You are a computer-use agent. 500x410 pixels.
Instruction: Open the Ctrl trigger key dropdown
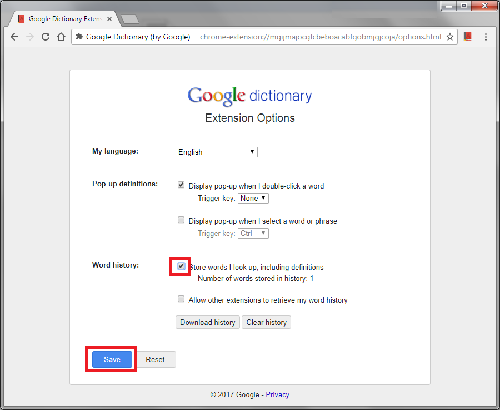tap(253, 234)
